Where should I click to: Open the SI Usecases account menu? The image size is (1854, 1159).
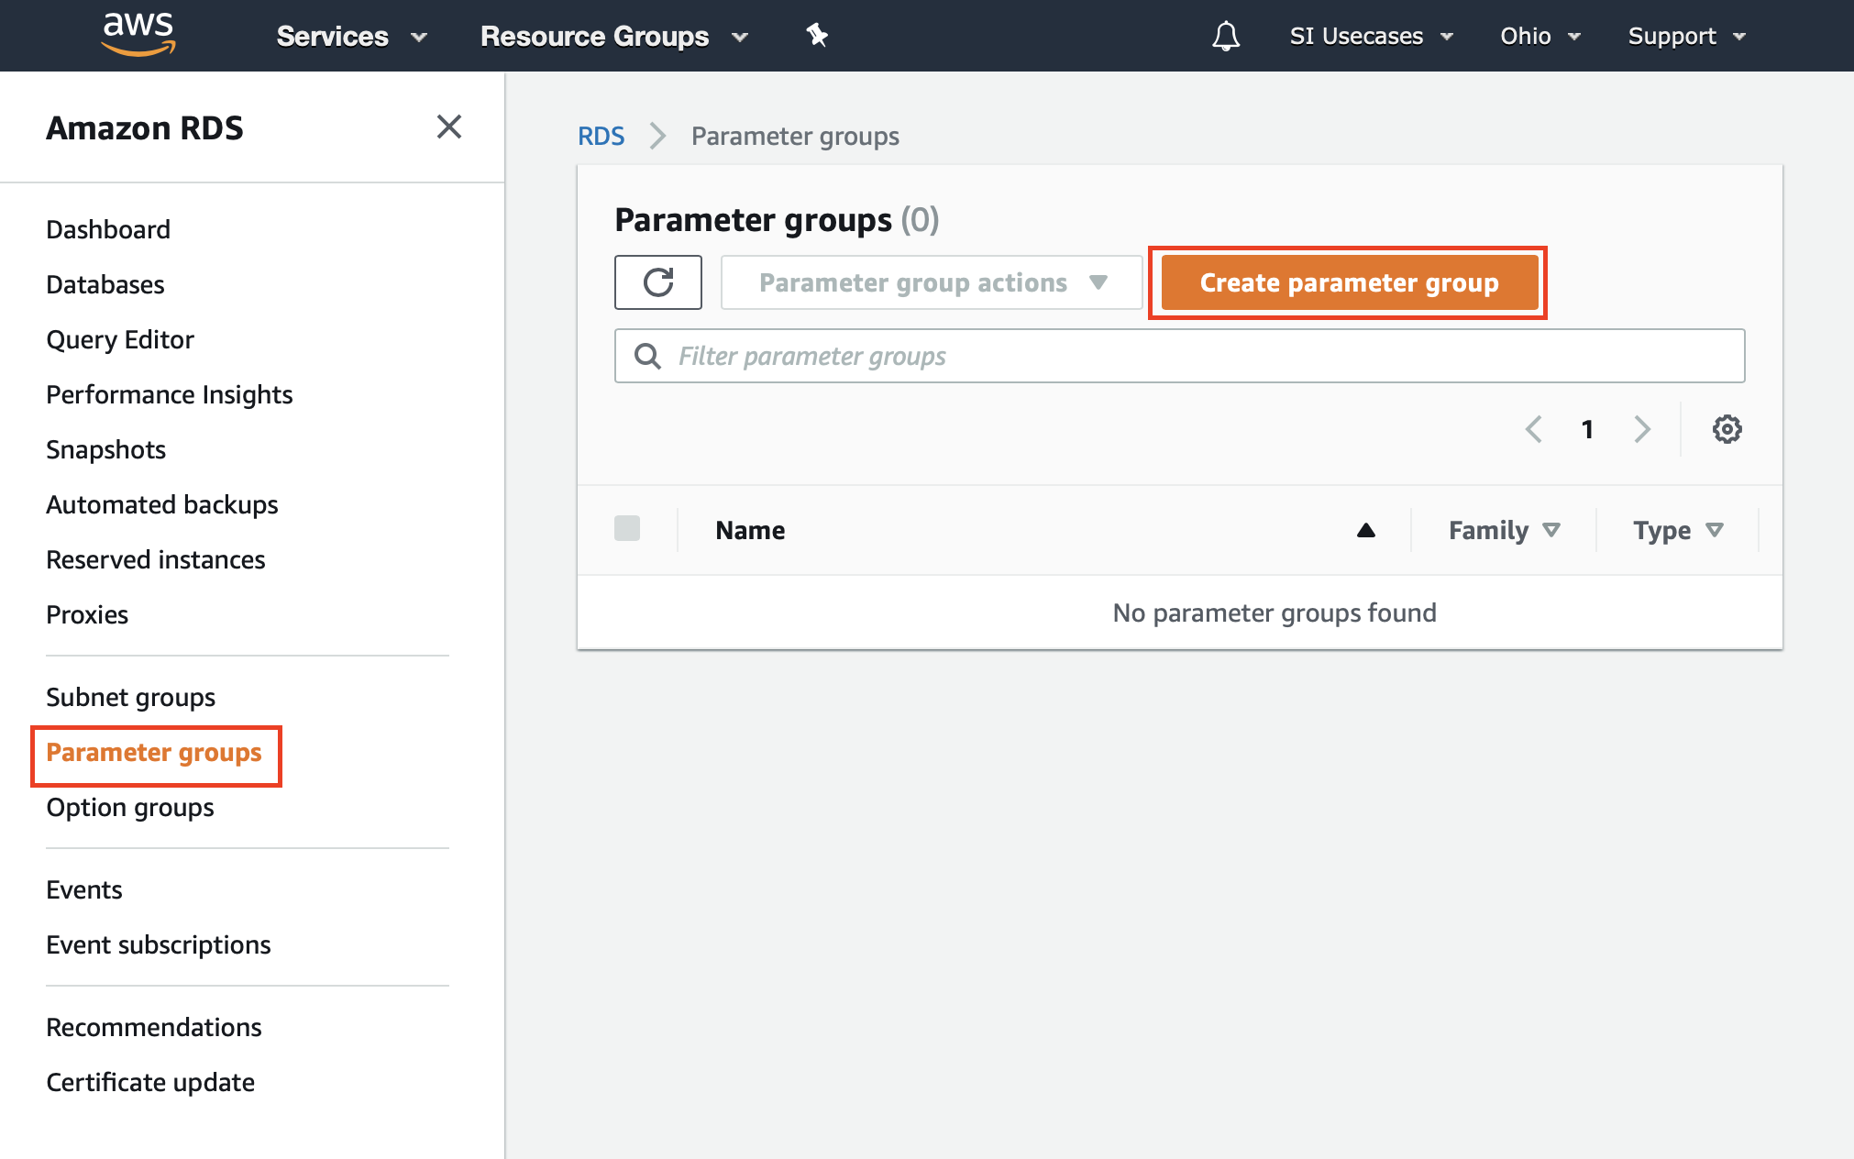coord(1372,36)
